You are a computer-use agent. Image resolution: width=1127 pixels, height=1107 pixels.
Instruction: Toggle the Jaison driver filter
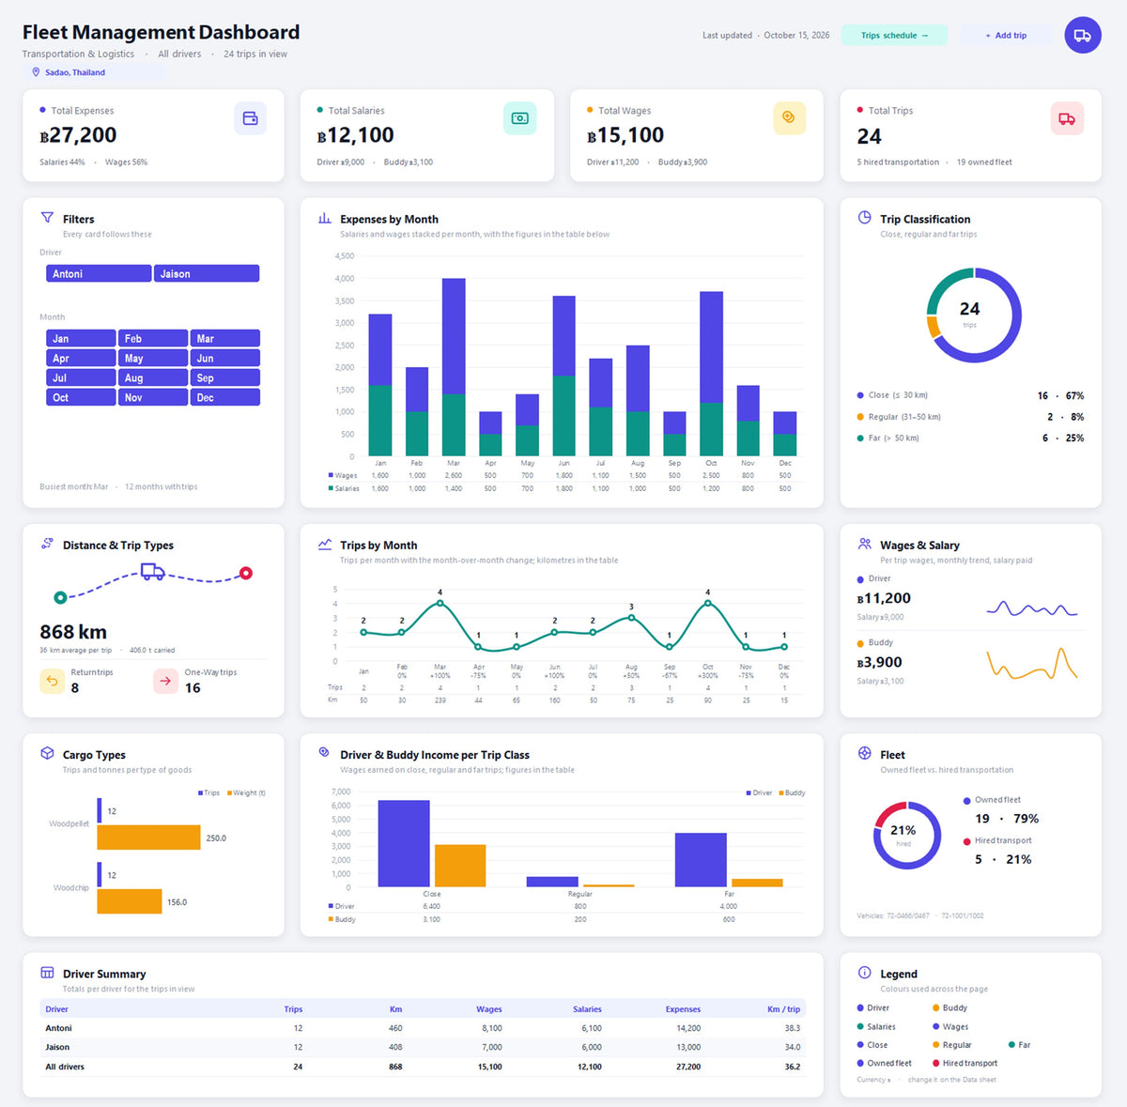207,273
